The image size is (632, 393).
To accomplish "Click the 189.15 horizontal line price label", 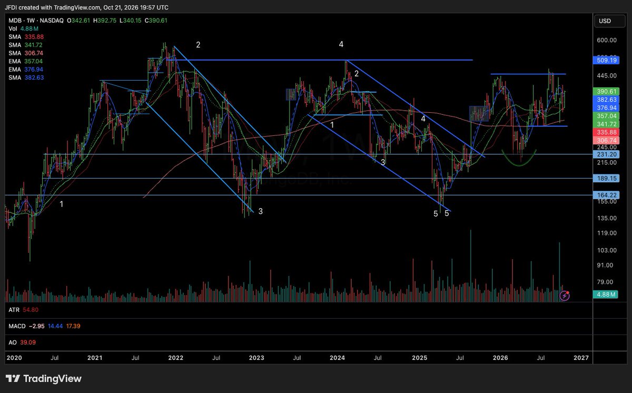I will click(607, 178).
